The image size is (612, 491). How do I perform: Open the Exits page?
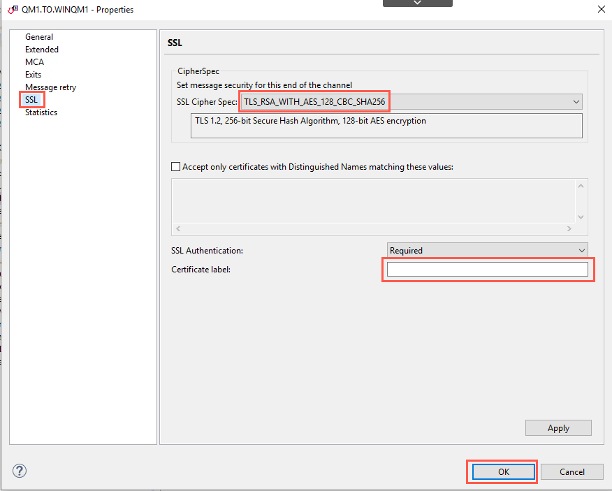click(33, 74)
